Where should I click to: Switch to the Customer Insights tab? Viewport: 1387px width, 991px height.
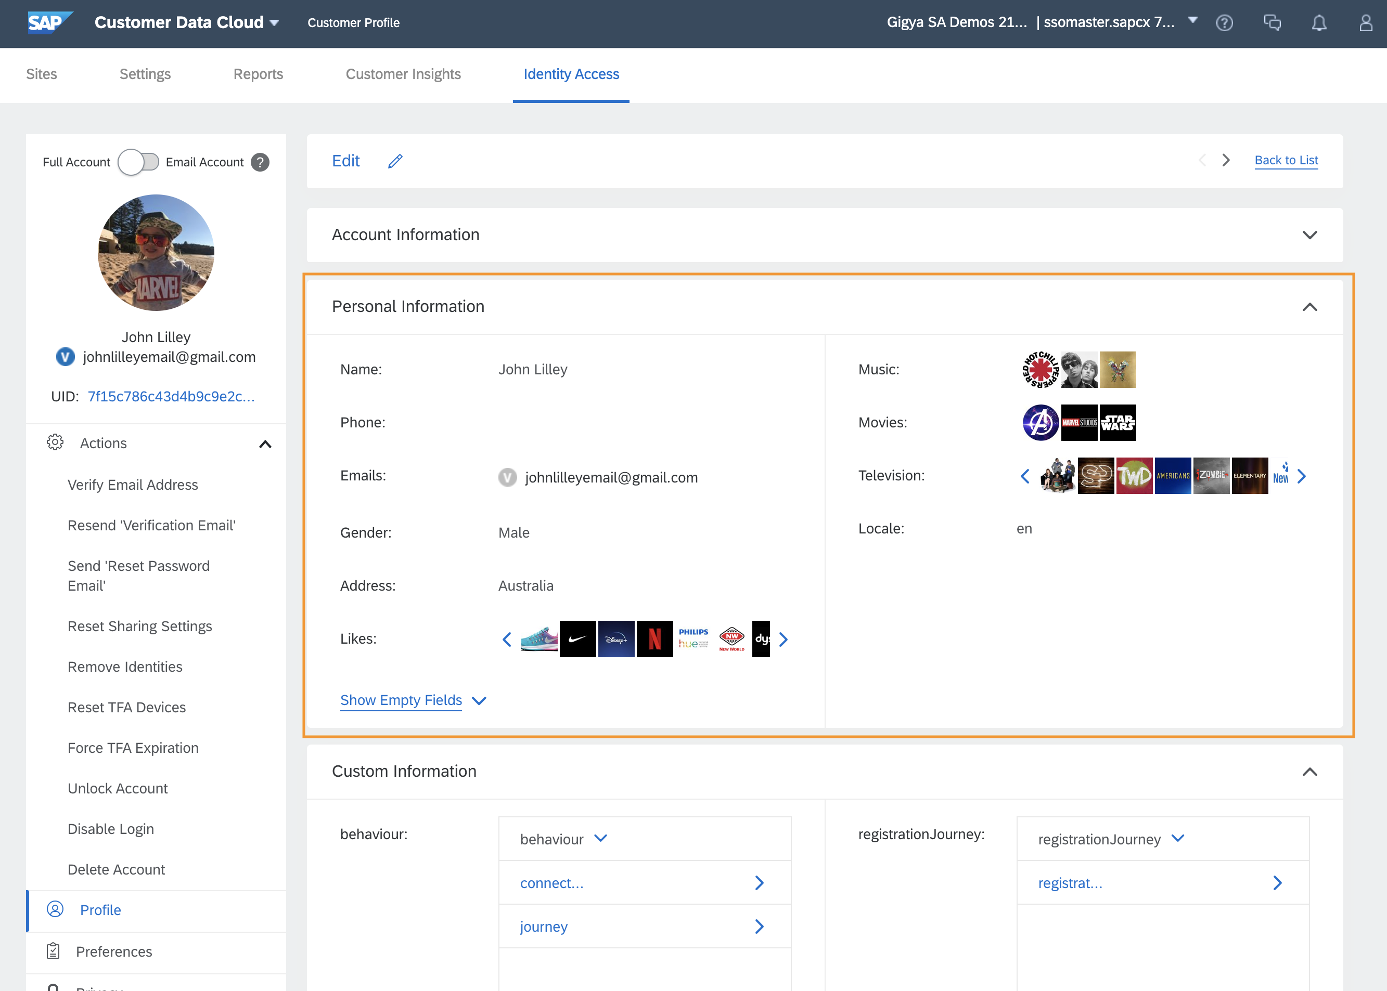point(403,74)
